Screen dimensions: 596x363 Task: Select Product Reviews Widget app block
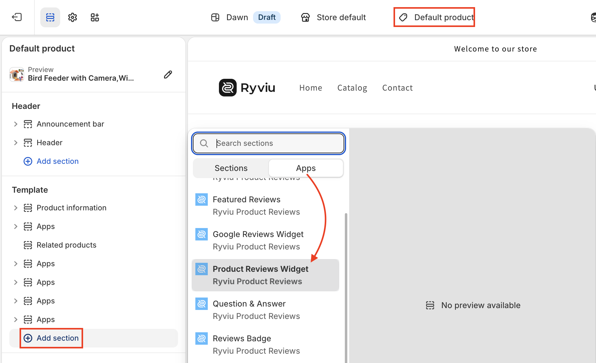pos(265,275)
